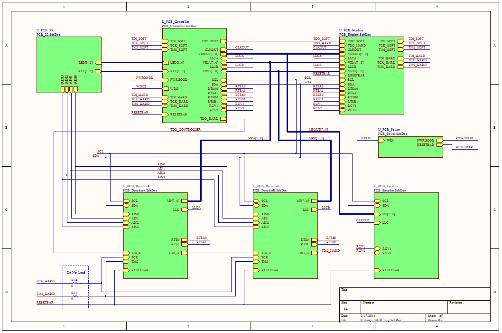Click the TDO_CONTROLLER net label
Screen dimensions: 502x333
pyautogui.click(x=186, y=130)
